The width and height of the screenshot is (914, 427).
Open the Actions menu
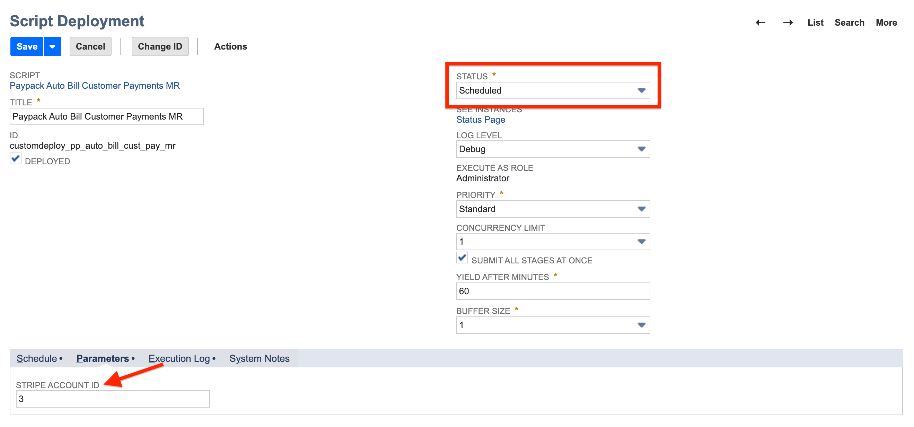[x=231, y=46]
